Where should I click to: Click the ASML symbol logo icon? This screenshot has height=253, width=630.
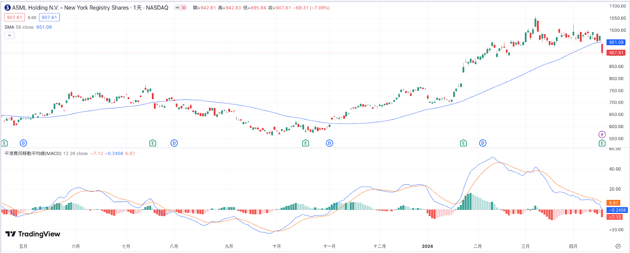point(7,7)
